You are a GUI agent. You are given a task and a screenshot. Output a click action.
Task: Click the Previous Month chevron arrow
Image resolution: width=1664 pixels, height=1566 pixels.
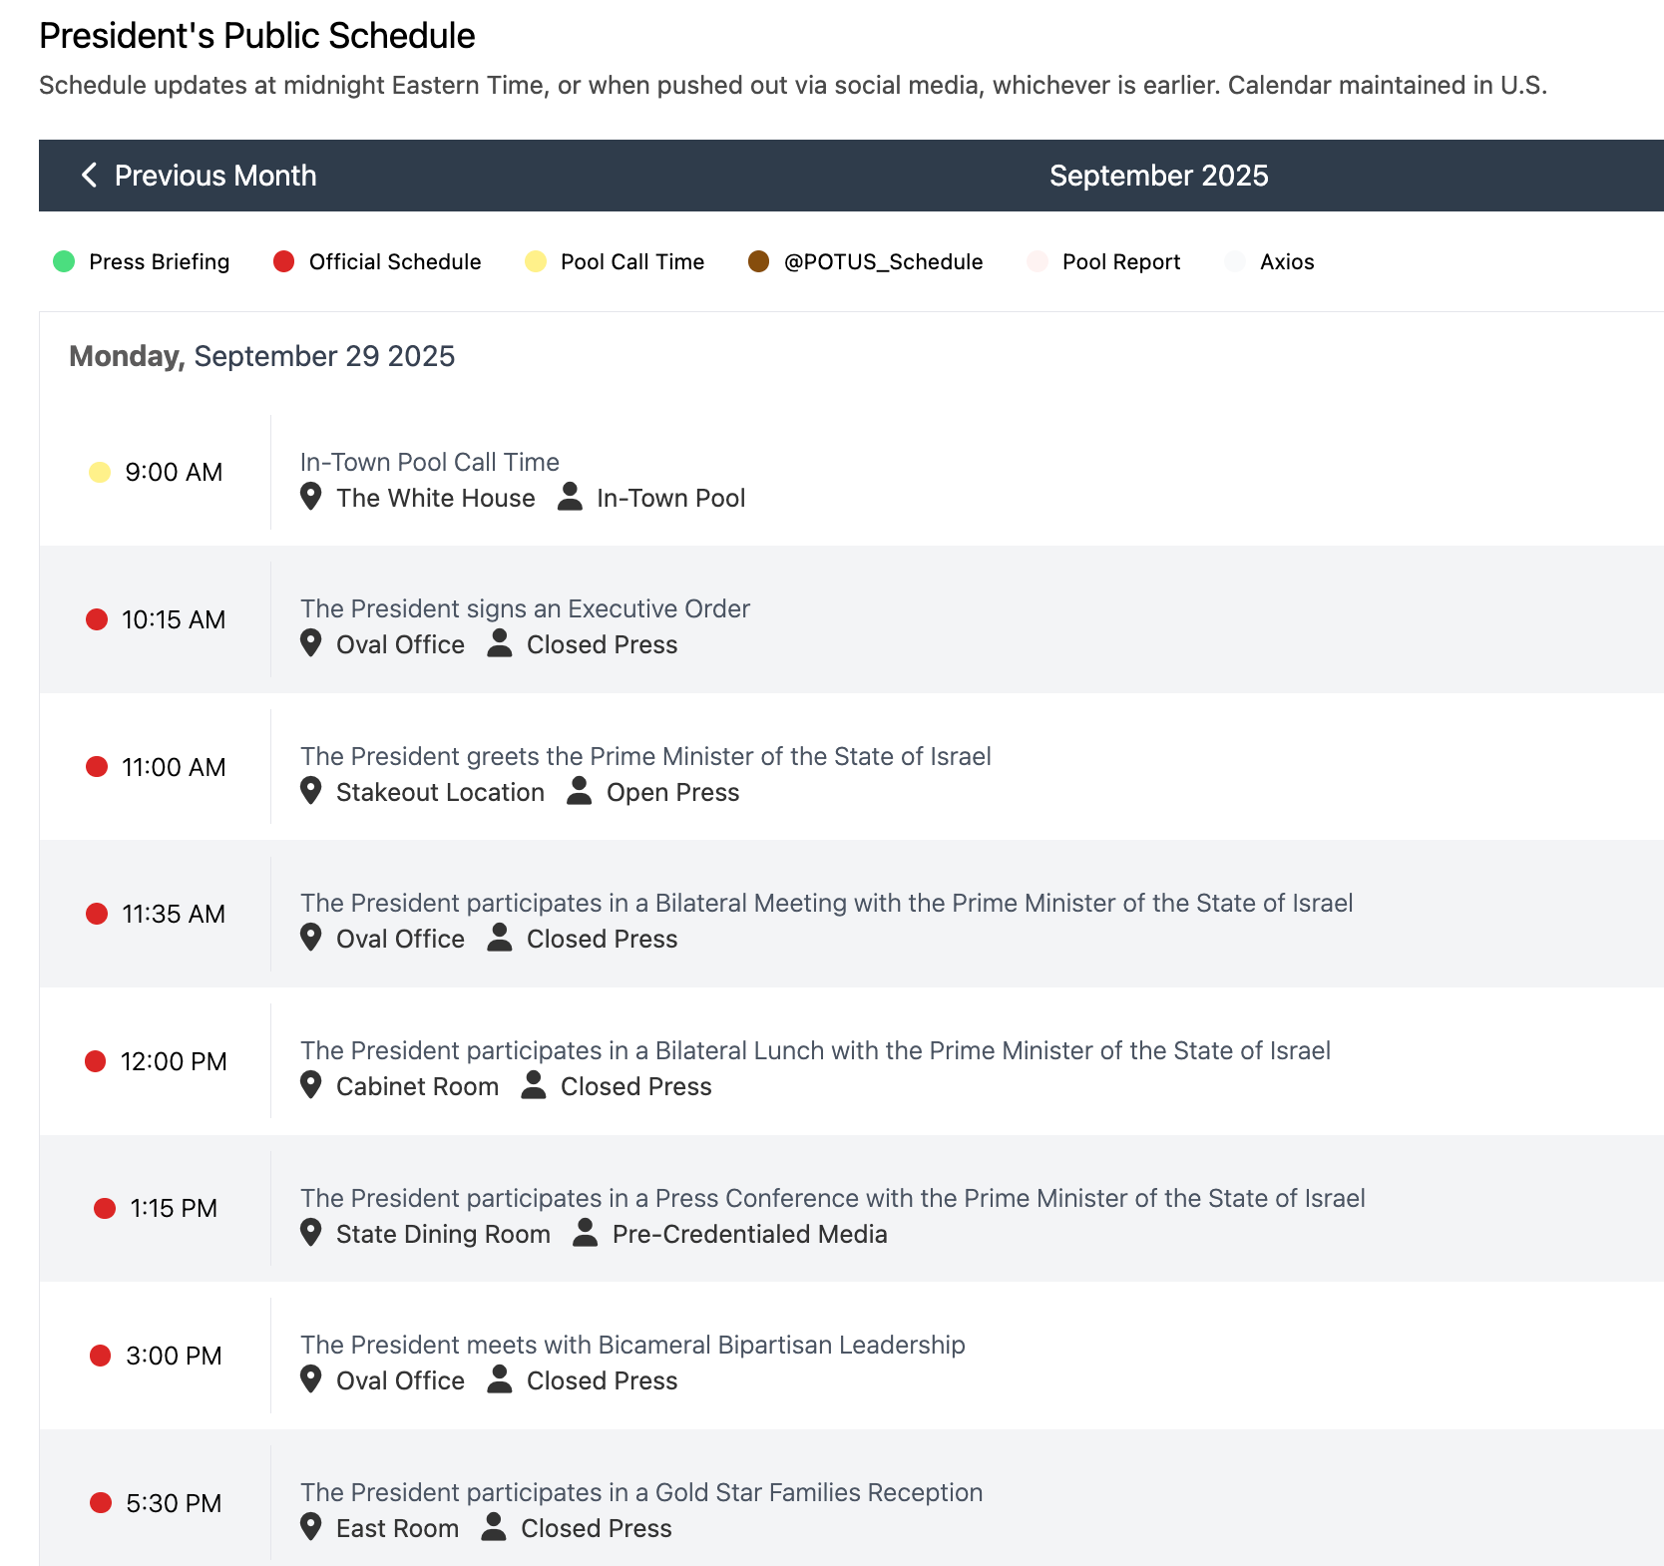coord(89,176)
